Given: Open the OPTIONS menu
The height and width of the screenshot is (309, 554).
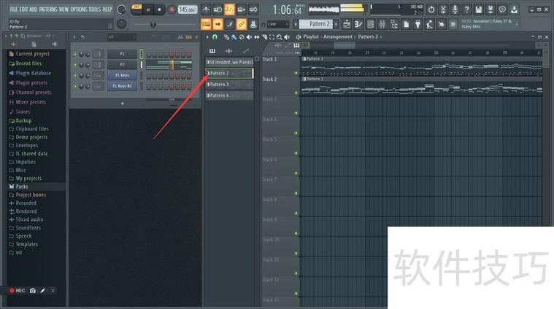Looking at the screenshot, I should [x=78, y=9].
